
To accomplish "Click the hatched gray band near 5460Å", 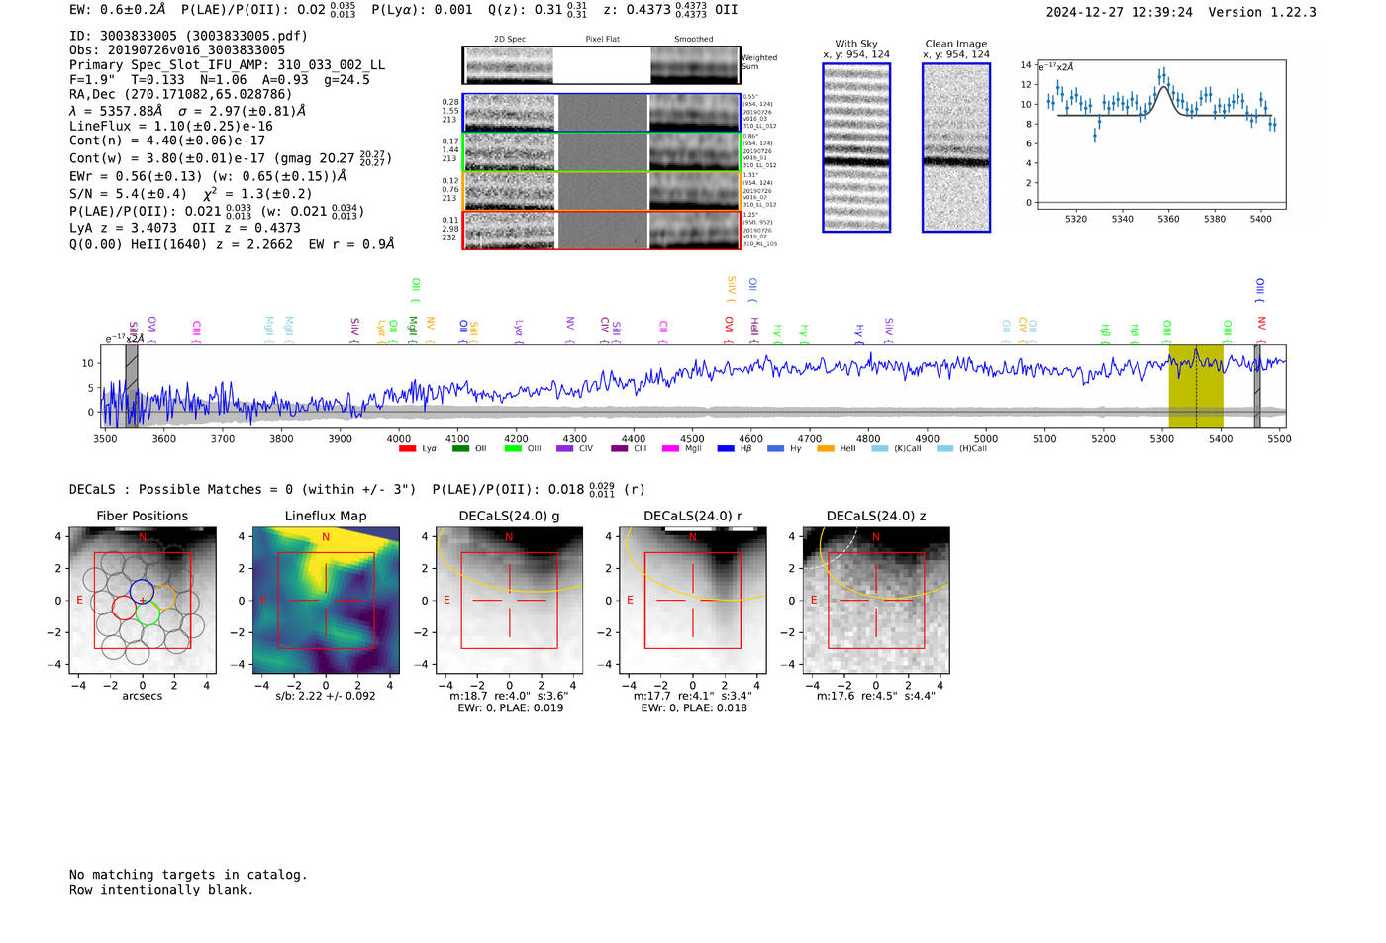I will 1257,386.
